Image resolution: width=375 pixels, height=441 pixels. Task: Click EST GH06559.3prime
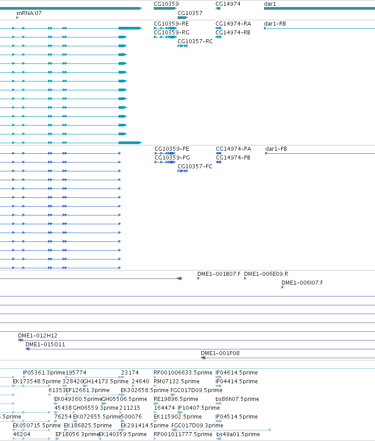pos(96,408)
